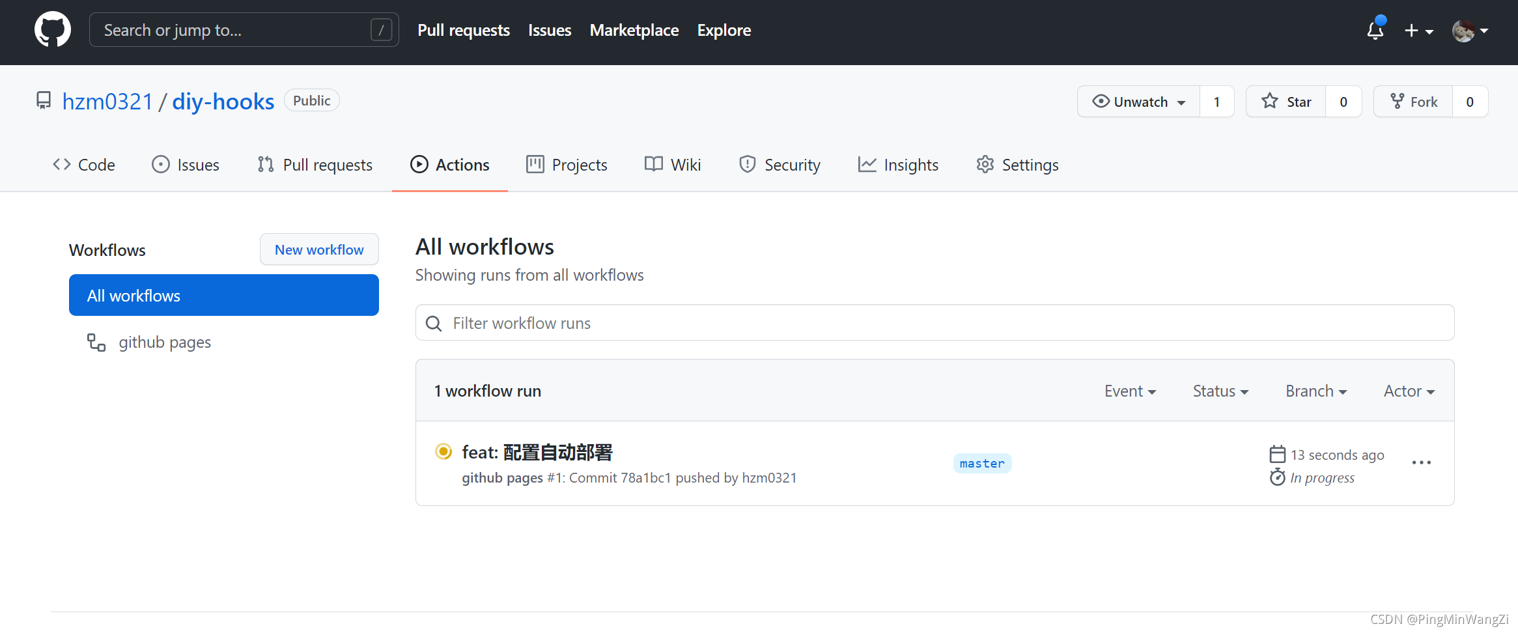The height and width of the screenshot is (633, 1518).
Task: Open the stargazers count next to Star
Action: click(x=1343, y=102)
